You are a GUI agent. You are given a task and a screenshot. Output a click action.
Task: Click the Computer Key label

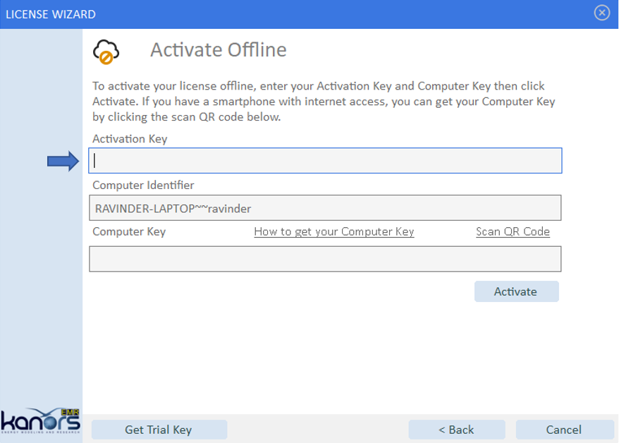coord(129,232)
